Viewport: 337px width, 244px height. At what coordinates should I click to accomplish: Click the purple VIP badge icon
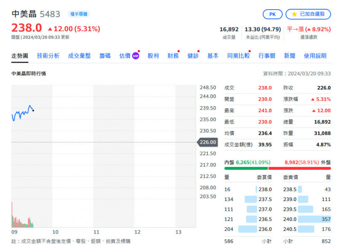click(x=136, y=56)
